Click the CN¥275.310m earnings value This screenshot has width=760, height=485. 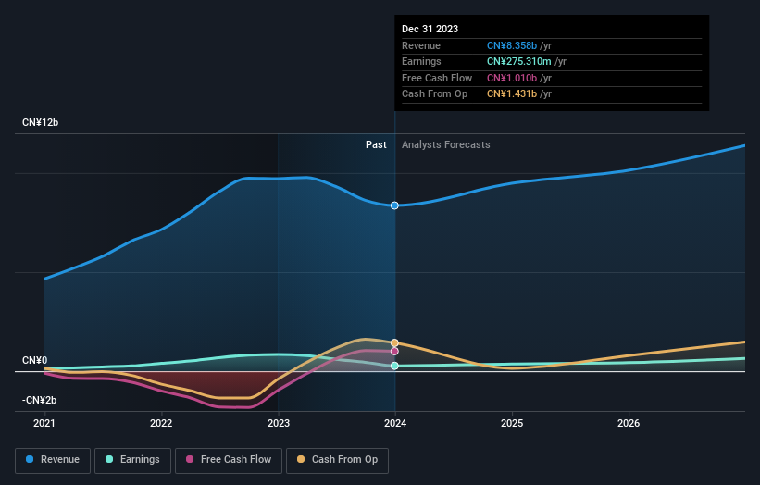[519, 61]
